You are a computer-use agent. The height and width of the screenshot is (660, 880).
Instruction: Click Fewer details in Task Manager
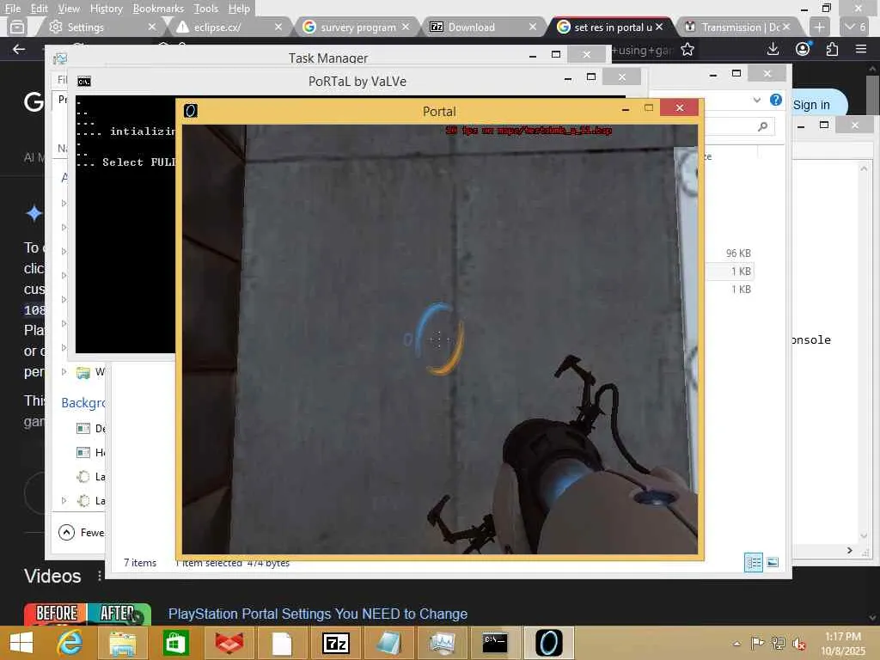[82, 532]
